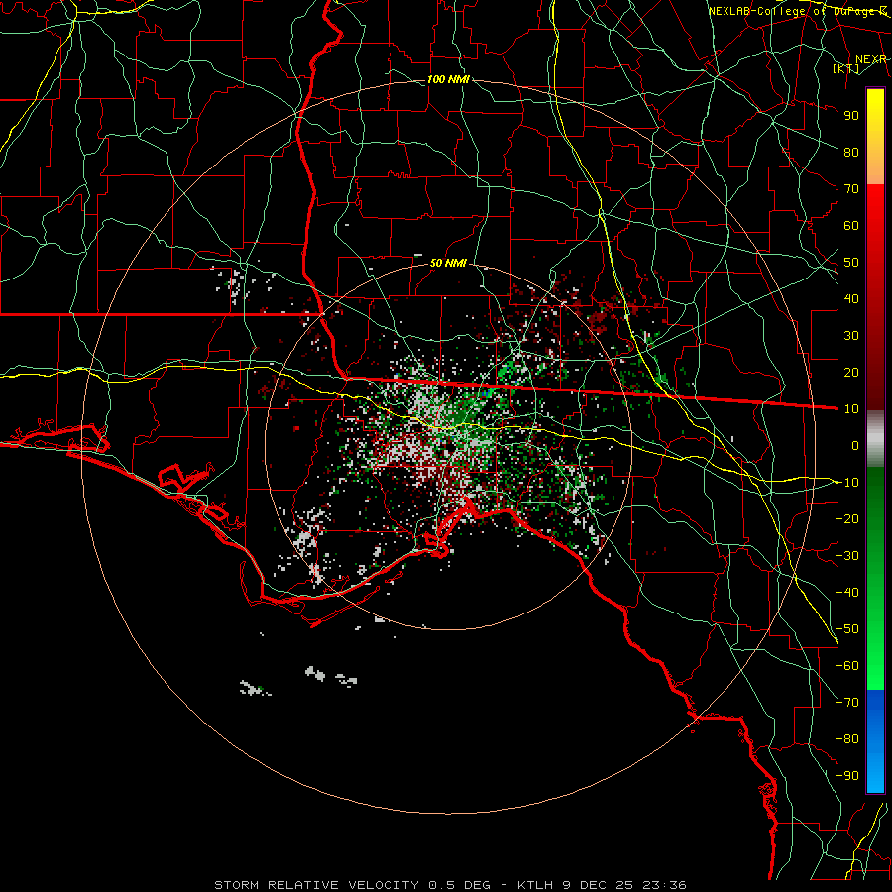Click the -30 scale value
This screenshot has height=892, width=892.
tap(847, 556)
